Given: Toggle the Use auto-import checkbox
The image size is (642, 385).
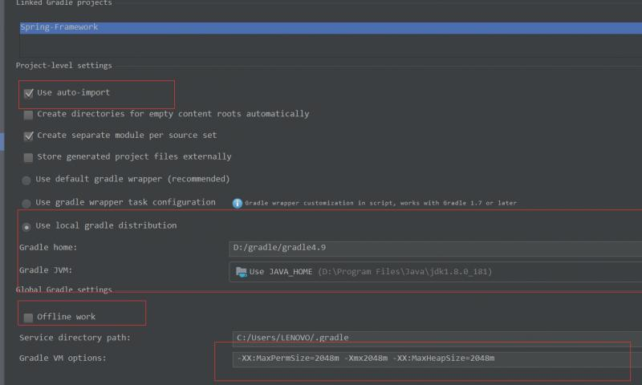Looking at the screenshot, I should pyautogui.click(x=28, y=94).
